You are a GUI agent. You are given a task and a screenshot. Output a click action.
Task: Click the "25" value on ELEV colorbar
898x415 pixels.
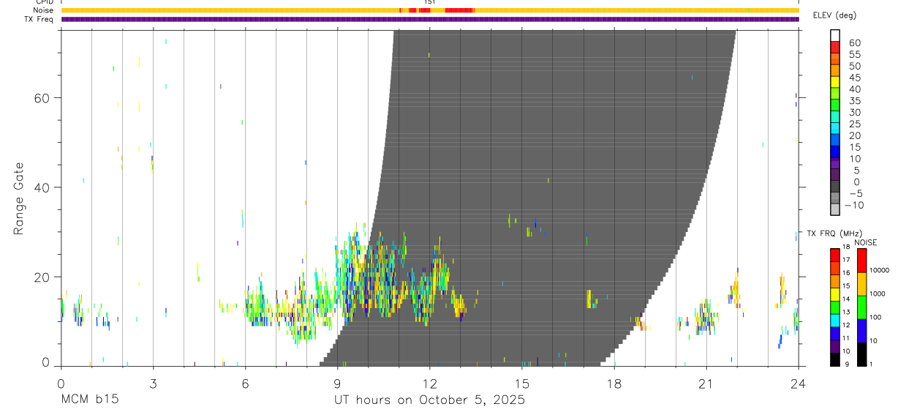pos(854,124)
